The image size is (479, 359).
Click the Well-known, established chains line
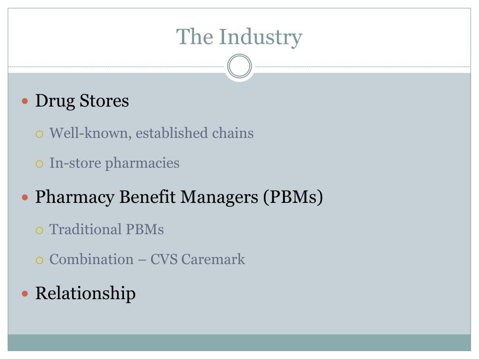pos(152,133)
